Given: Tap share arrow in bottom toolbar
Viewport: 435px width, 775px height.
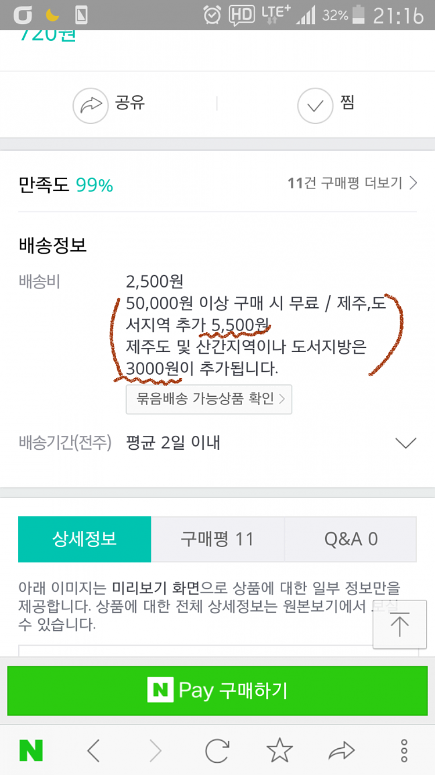Looking at the screenshot, I should tap(341, 751).
